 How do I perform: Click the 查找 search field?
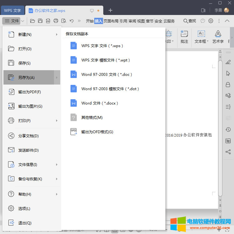pyautogui.click(x=190, y=21)
